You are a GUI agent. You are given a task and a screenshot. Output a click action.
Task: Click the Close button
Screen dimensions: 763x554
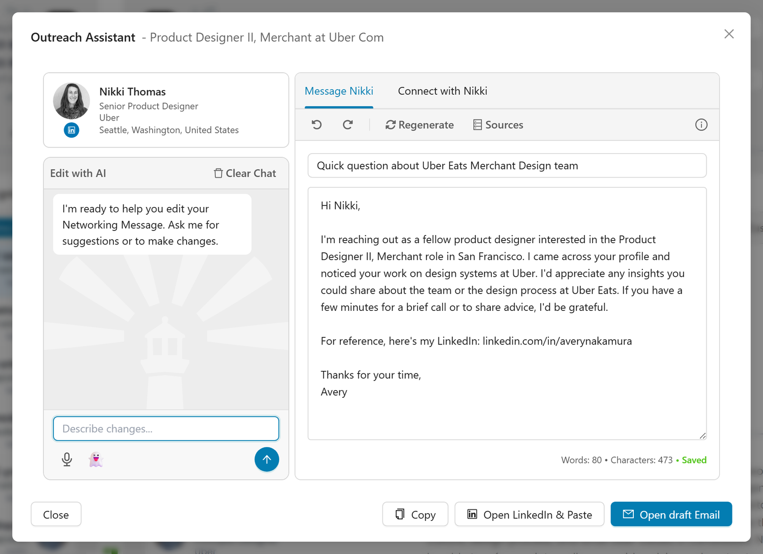tap(56, 514)
